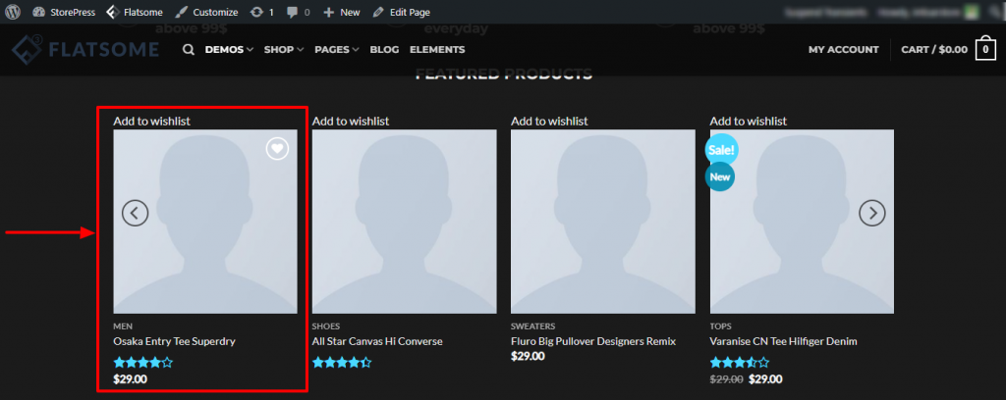Go to the Blog page
This screenshot has width=1006, height=400.
point(384,49)
